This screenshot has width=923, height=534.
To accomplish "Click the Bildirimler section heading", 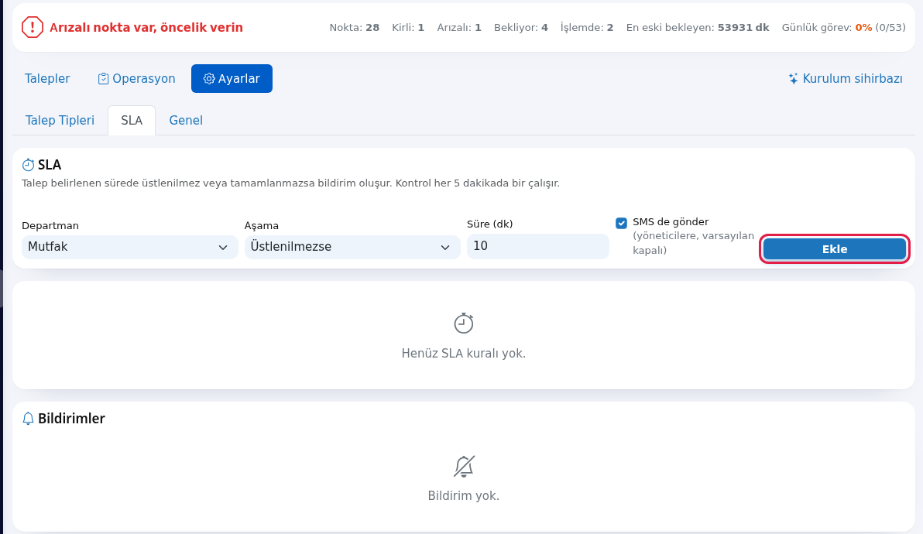I will (71, 418).
